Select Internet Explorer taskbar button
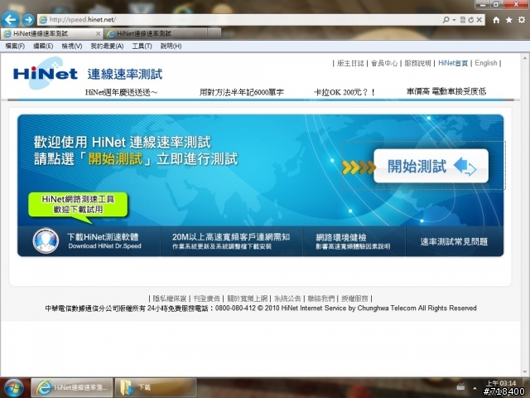This screenshot has height=398, width=530. point(72,387)
